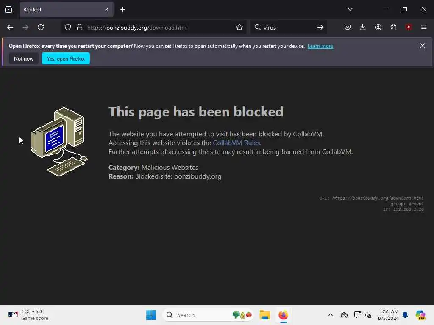Click the This page has been blocked heading
The height and width of the screenshot is (325, 434).
pyautogui.click(x=196, y=112)
